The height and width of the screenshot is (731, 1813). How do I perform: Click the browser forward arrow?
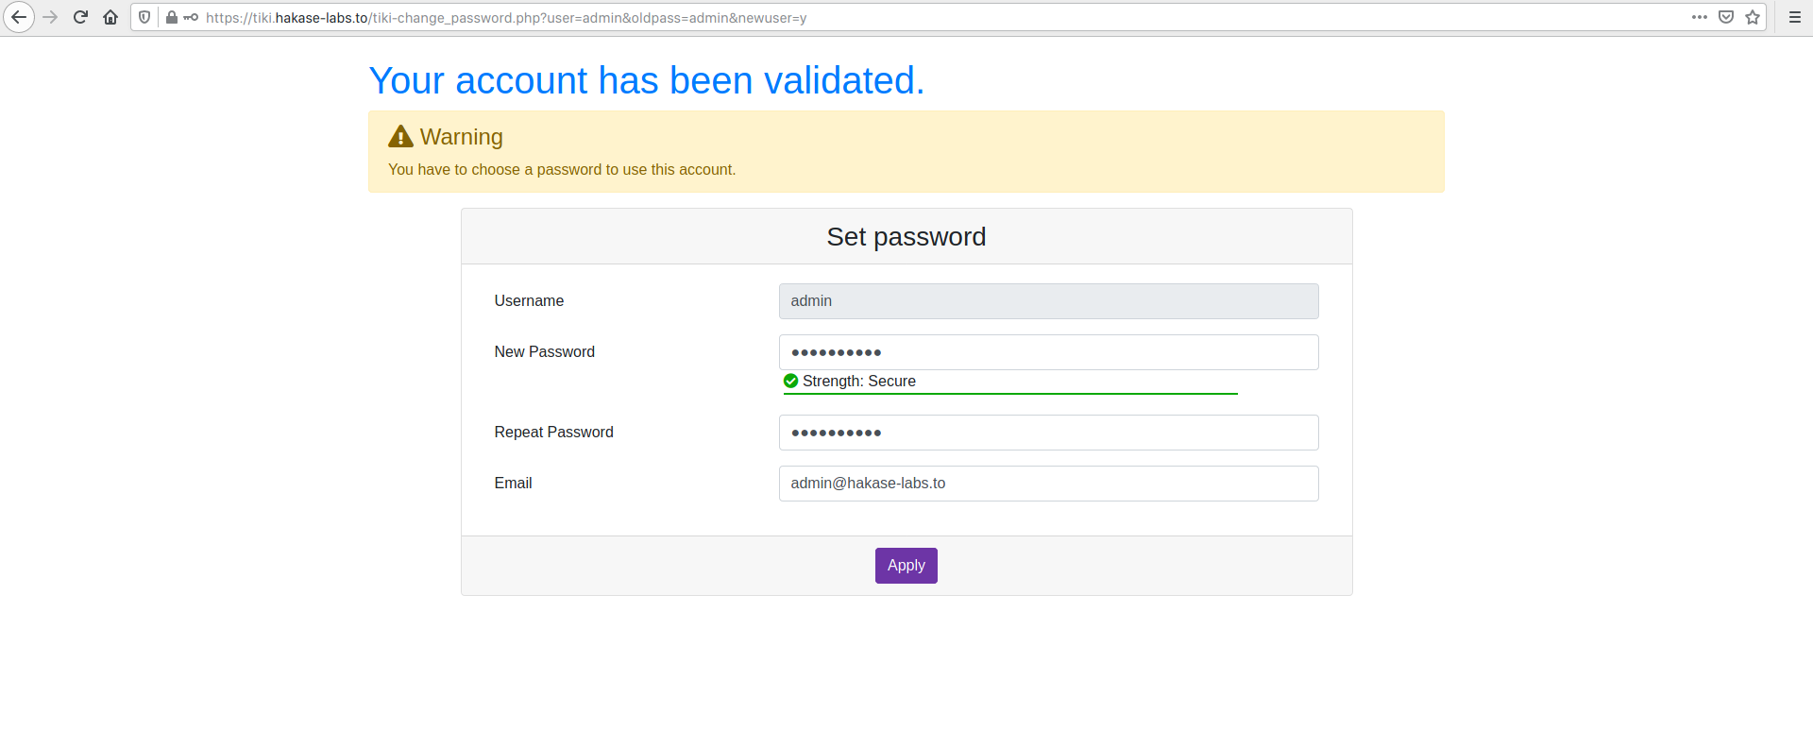(x=50, y=17)
